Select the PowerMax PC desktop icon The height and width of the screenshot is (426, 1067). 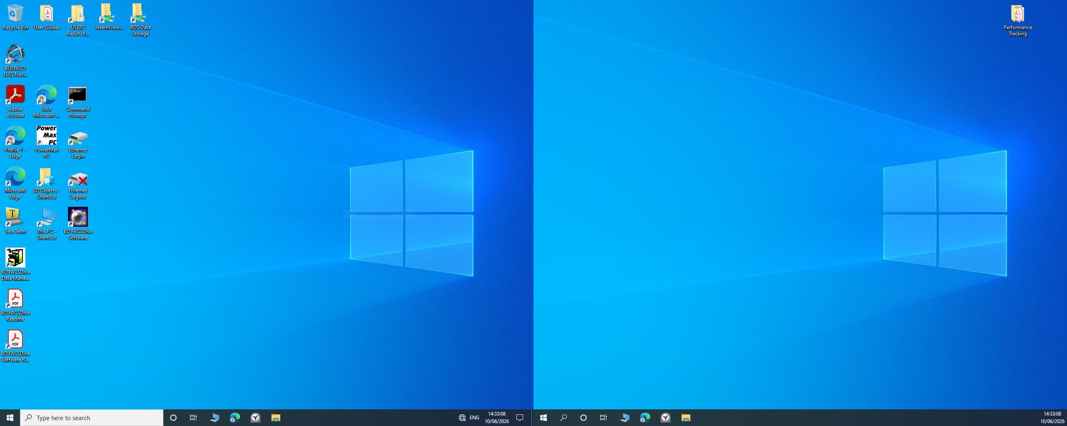(x=47, y=142)
